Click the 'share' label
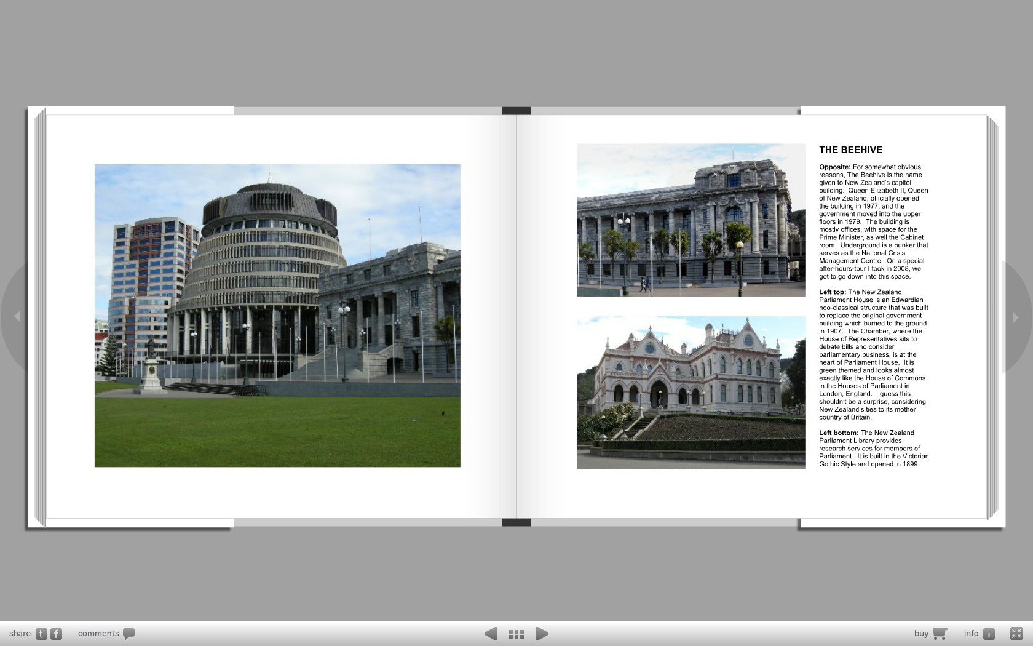Screen dimensions: 1033x646 pos(20,634)
